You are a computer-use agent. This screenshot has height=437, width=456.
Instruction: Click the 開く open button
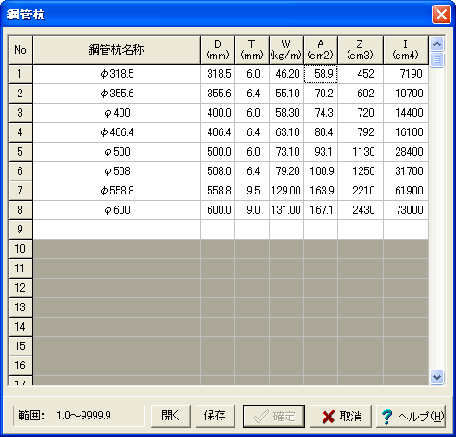point(171,416)
